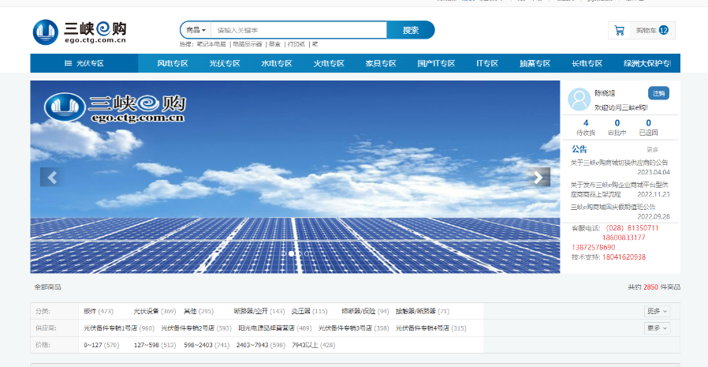
Task: Open the 抽蓄专区 nav tab
Action: click(x=535, y=63)
